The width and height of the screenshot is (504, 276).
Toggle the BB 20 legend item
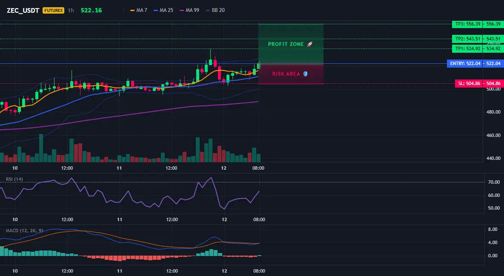click(x=215, y=10)
